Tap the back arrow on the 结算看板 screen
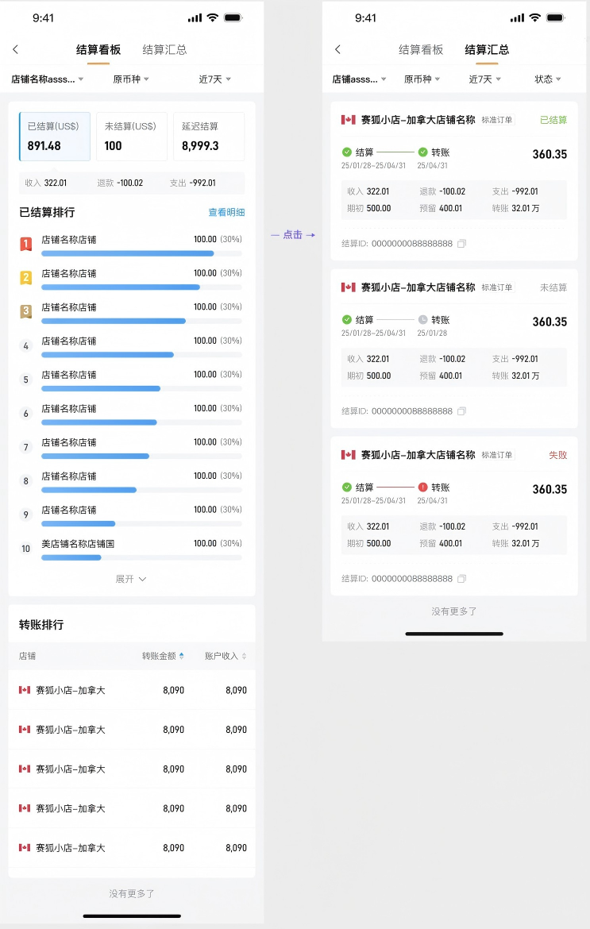Screen dimensions: 590x929 pos(15,50)
